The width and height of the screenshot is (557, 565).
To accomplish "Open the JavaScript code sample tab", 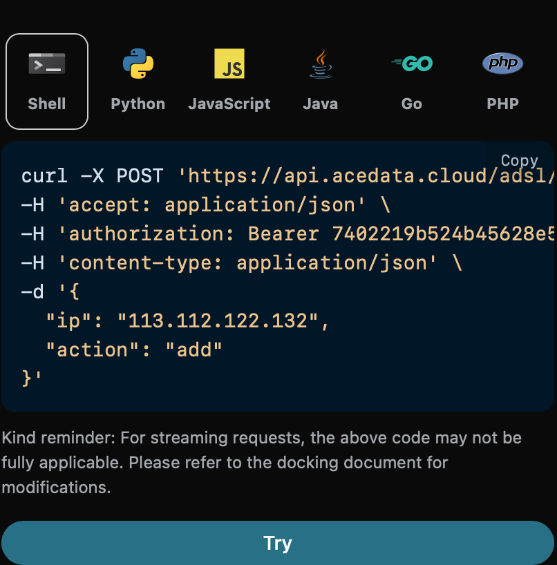I will [229, 104].
